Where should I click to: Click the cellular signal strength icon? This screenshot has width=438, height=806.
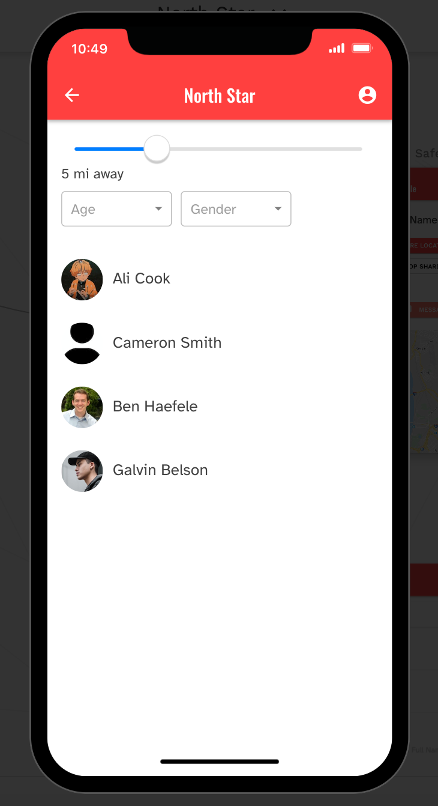337,48
